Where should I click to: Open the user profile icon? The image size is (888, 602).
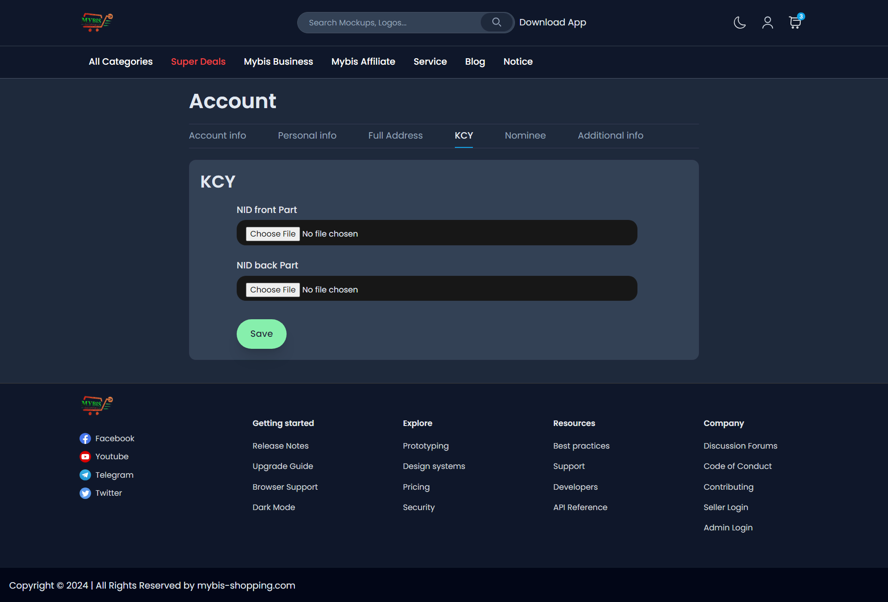tap(767, 22)
